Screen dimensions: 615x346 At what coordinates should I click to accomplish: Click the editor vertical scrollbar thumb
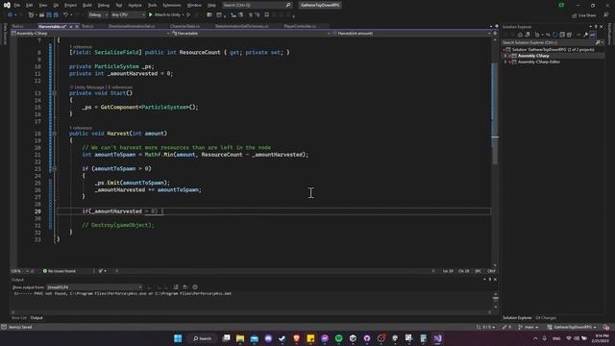click(495, 113)
